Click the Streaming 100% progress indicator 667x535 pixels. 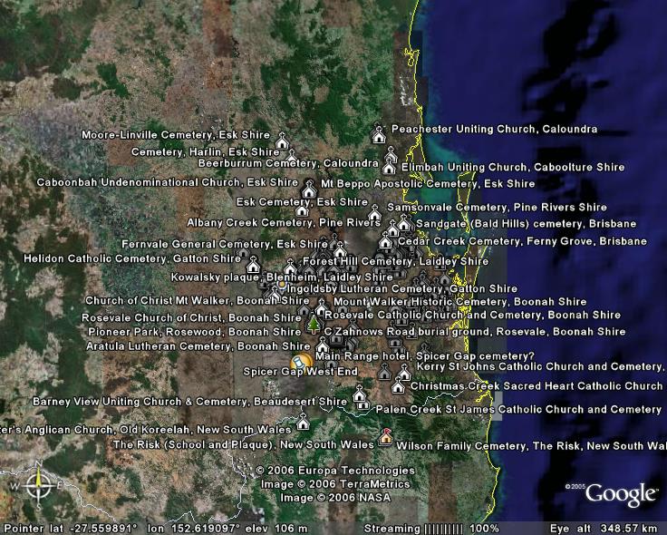pos(431,529)
